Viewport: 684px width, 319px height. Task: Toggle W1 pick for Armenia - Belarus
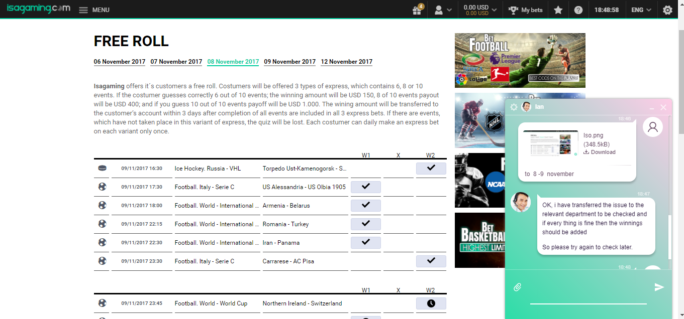pos(366,206)
